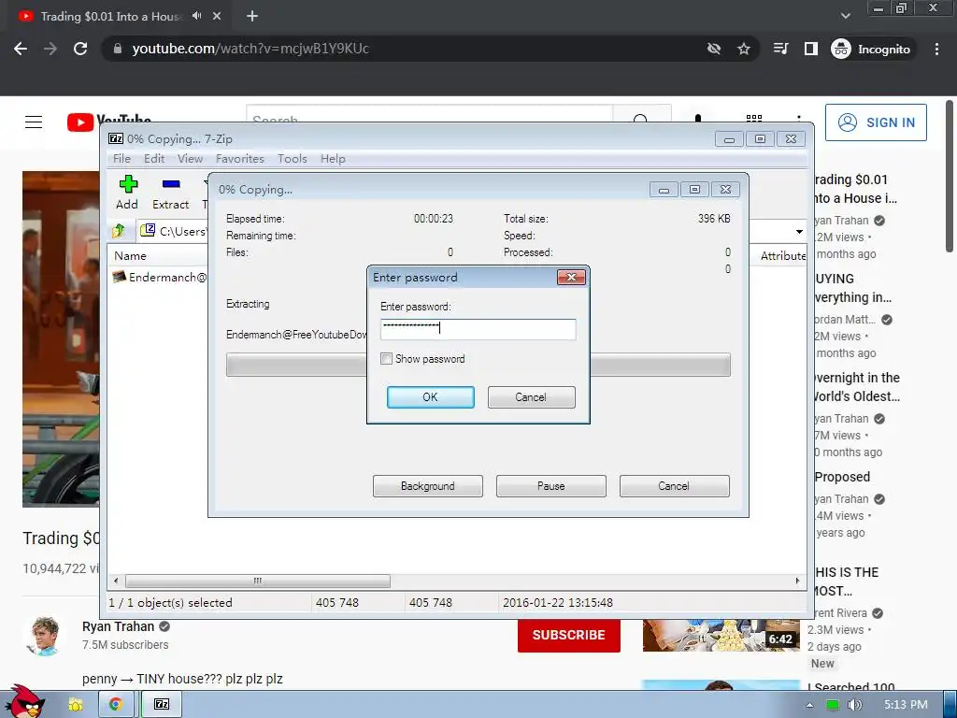Bookmark this page with the star

(743, 49)
